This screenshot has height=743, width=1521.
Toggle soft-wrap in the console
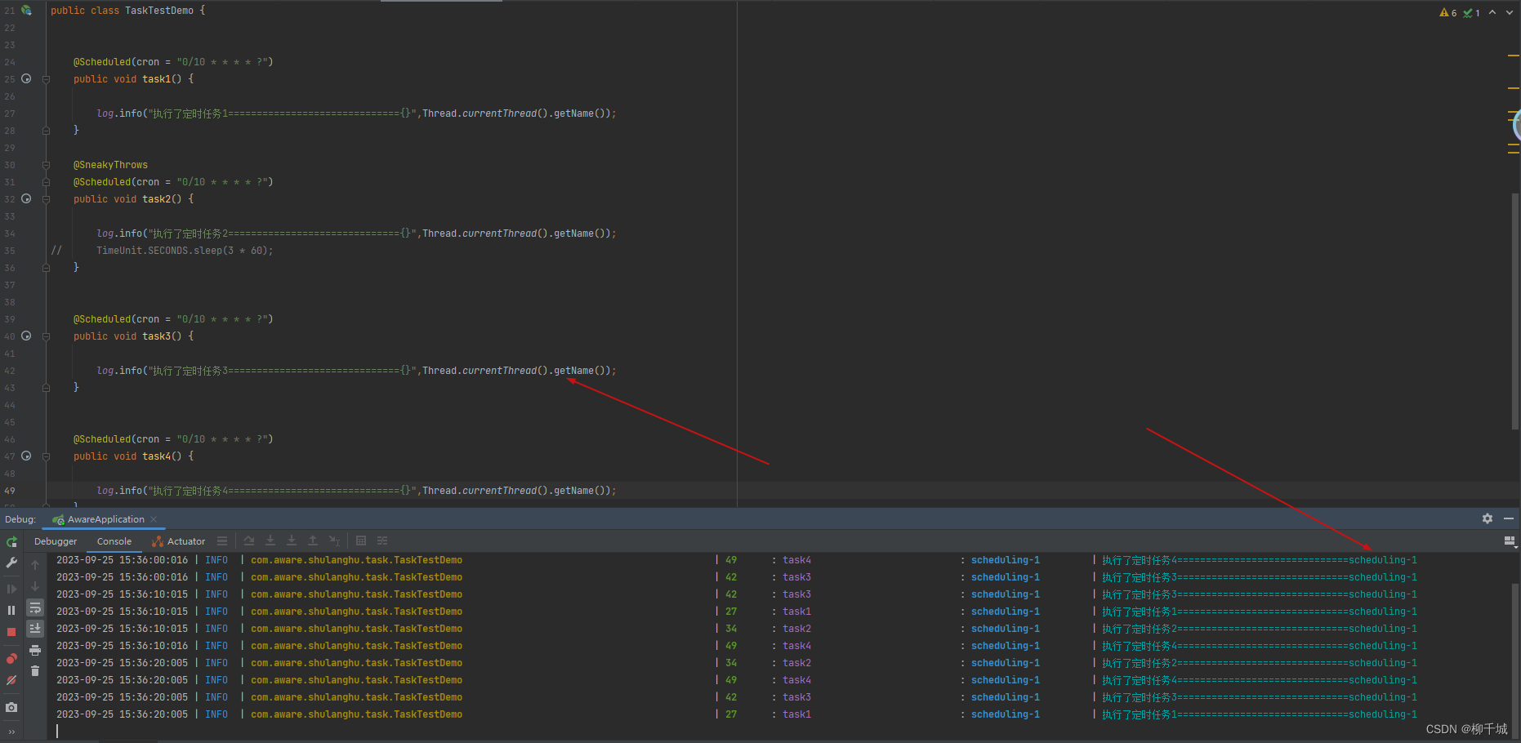pos(35,607)
